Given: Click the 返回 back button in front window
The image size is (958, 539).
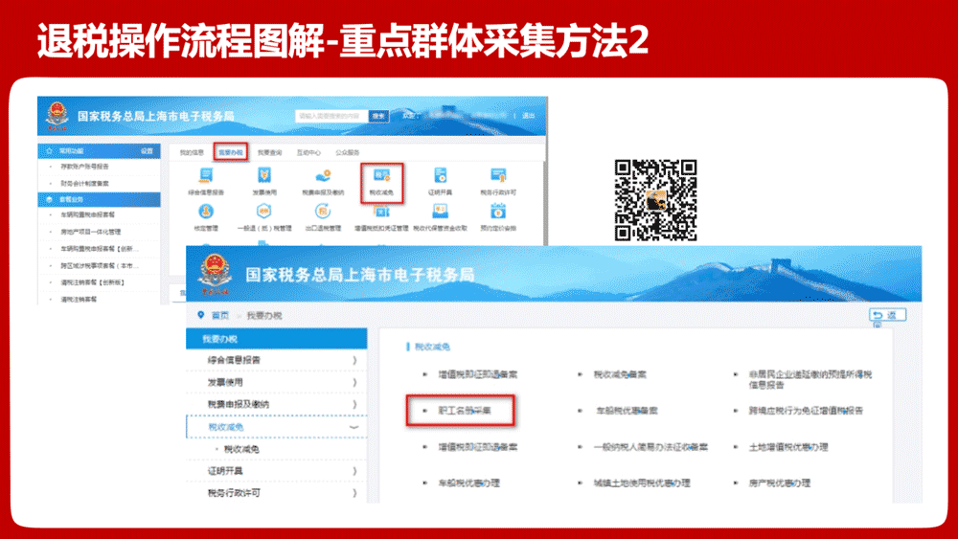Looking at the screenshot, I should click(887, 315).
